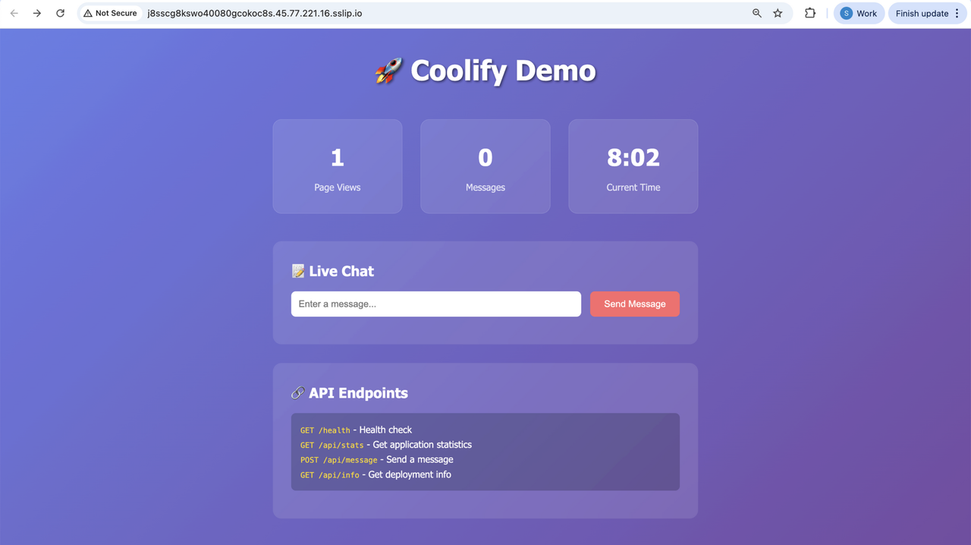Click the browser forward arrow

[x=36, y=13]
